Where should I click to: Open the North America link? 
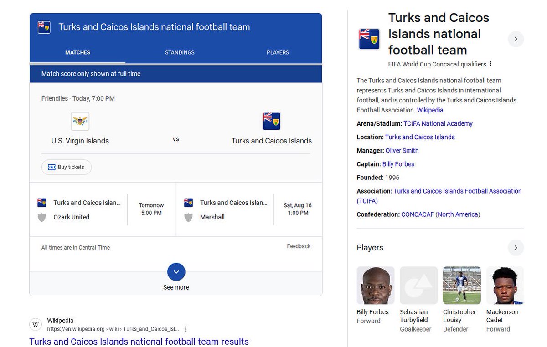click(458, 214)
